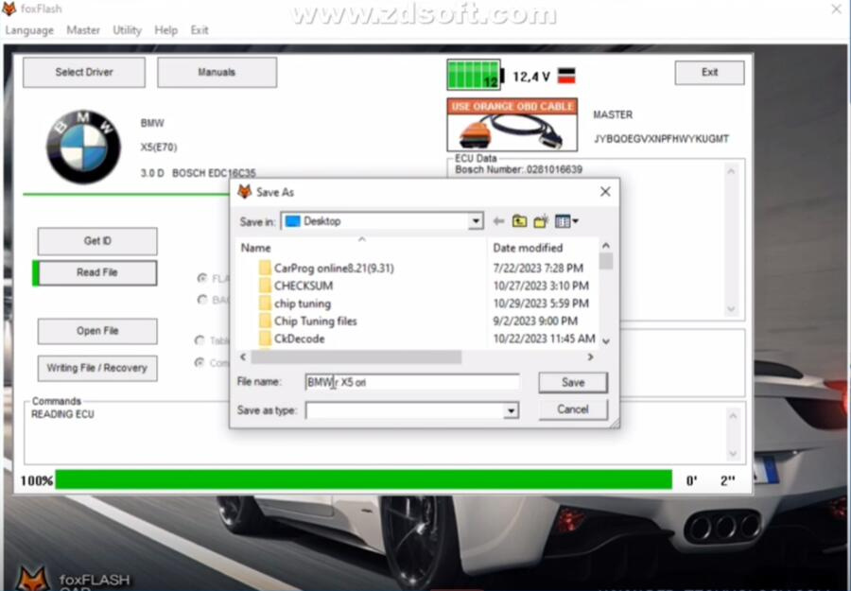The height and width of the screenshot is (591, 851).
Task: Click the READING ECU command text
Action: [62, 414]
